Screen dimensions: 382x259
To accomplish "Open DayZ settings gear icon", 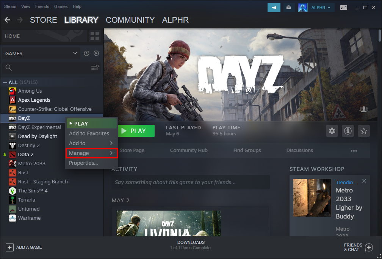I will [x=332, y=131].
